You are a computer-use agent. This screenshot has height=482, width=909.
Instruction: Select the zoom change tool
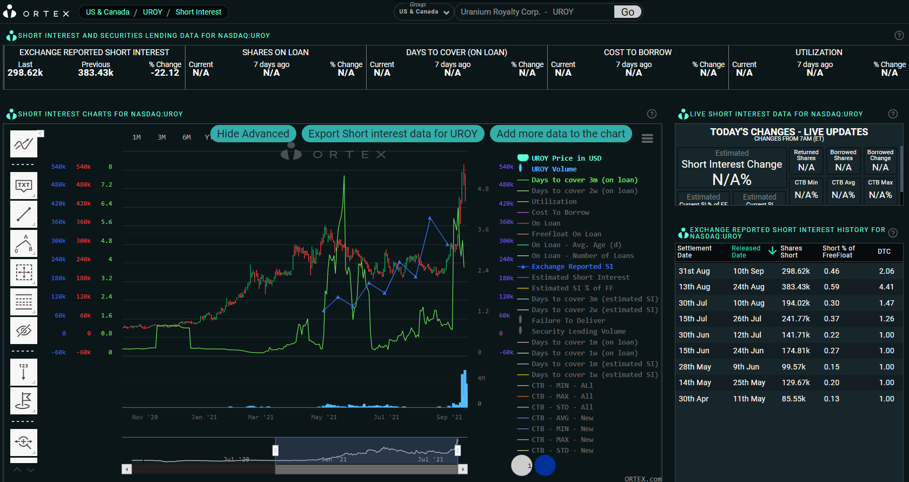(24, 443)
